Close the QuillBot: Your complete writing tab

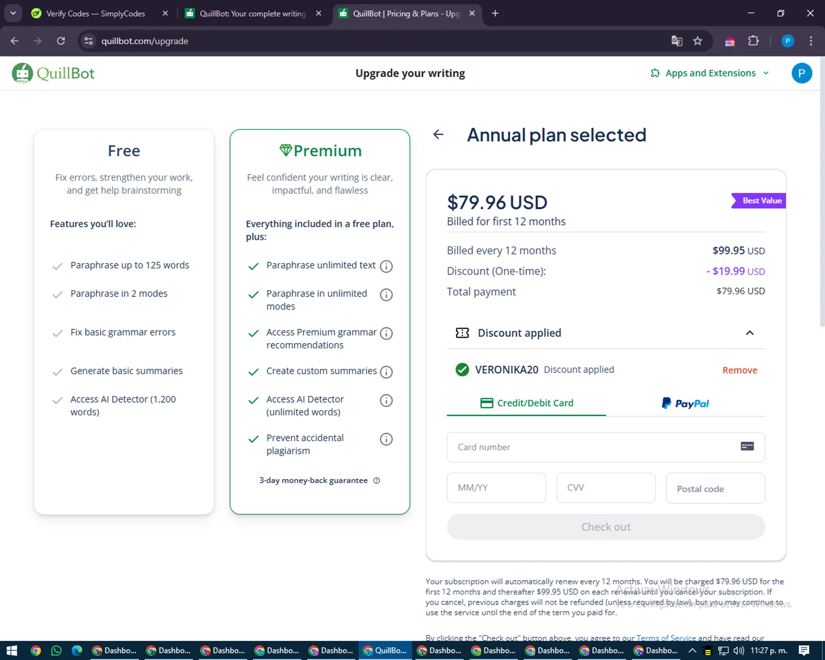point(318,13)
